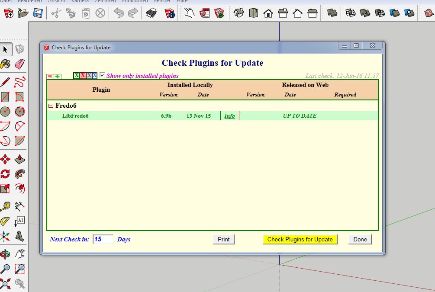Open the Kamera menu
Image resolution: width=435 pixels, height=292 pixels.
pyautogui.click(x=80, y=1)
